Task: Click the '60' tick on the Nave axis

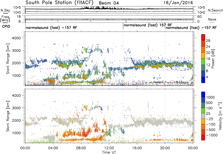Action: coord(199,17)
